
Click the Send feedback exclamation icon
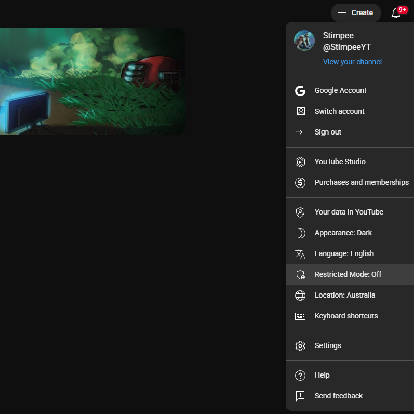[300, 396]
